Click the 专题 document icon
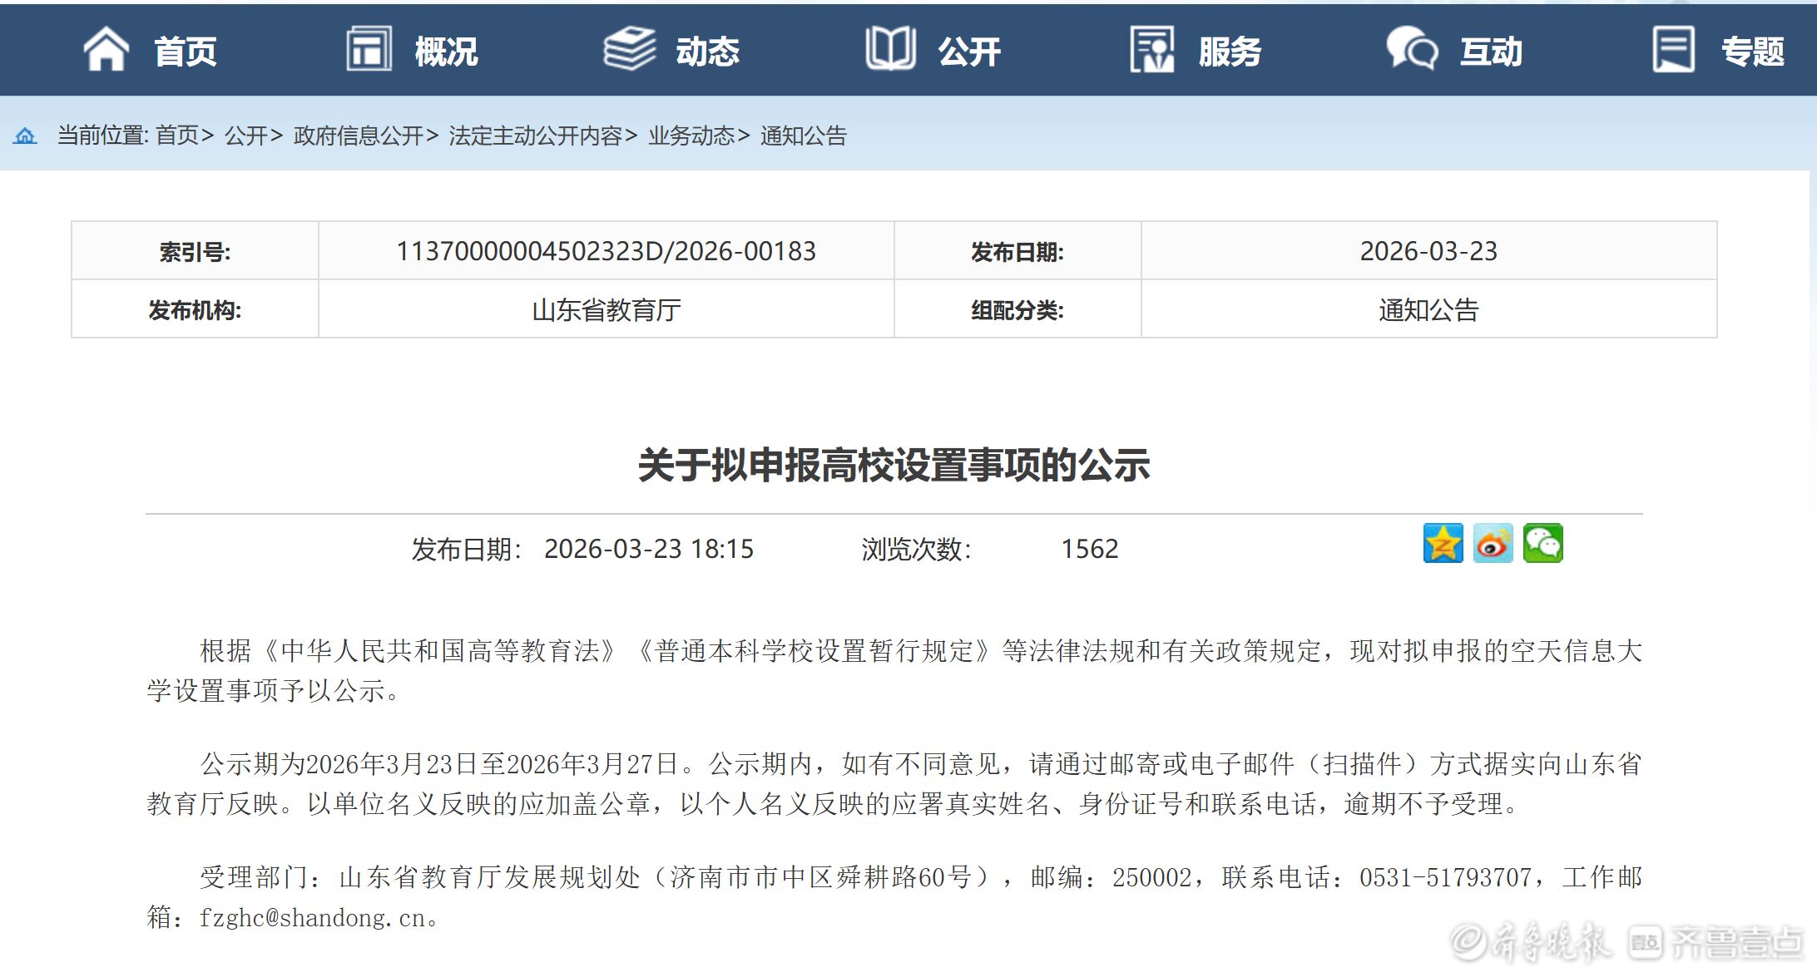Screen dimensions: 1817x977 click(x=1673, y=49)
